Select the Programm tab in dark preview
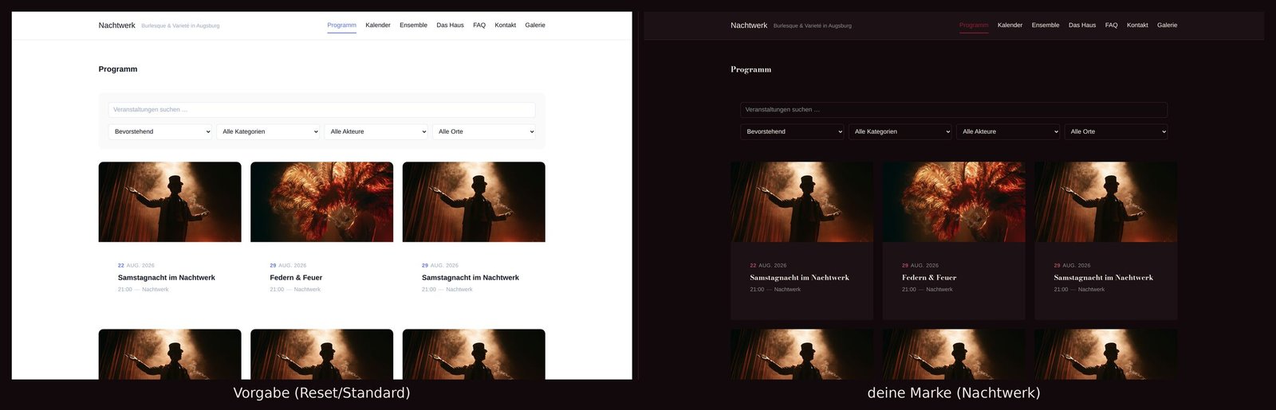The image size is (1276, 410). (x=974, y=25)
